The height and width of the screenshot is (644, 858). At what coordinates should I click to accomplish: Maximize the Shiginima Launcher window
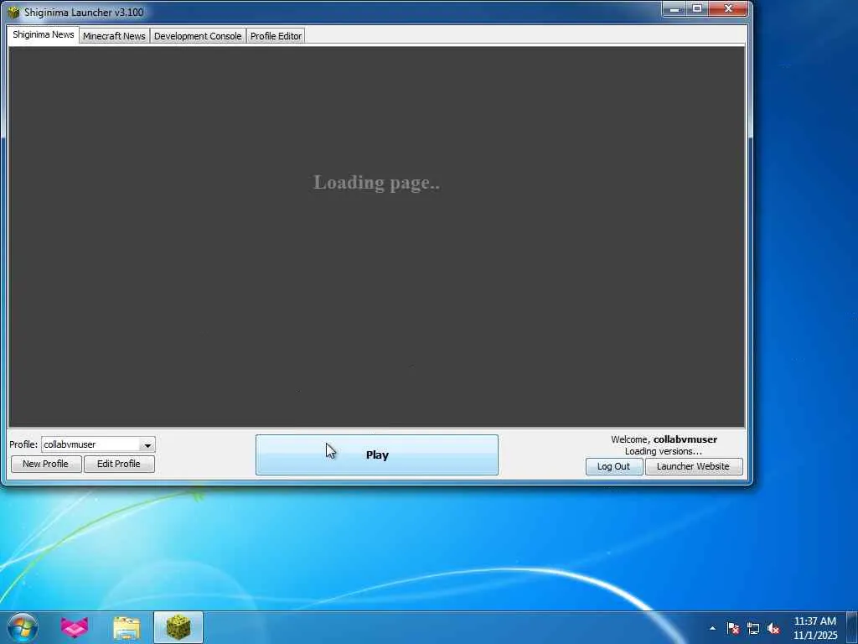point(697,8)
